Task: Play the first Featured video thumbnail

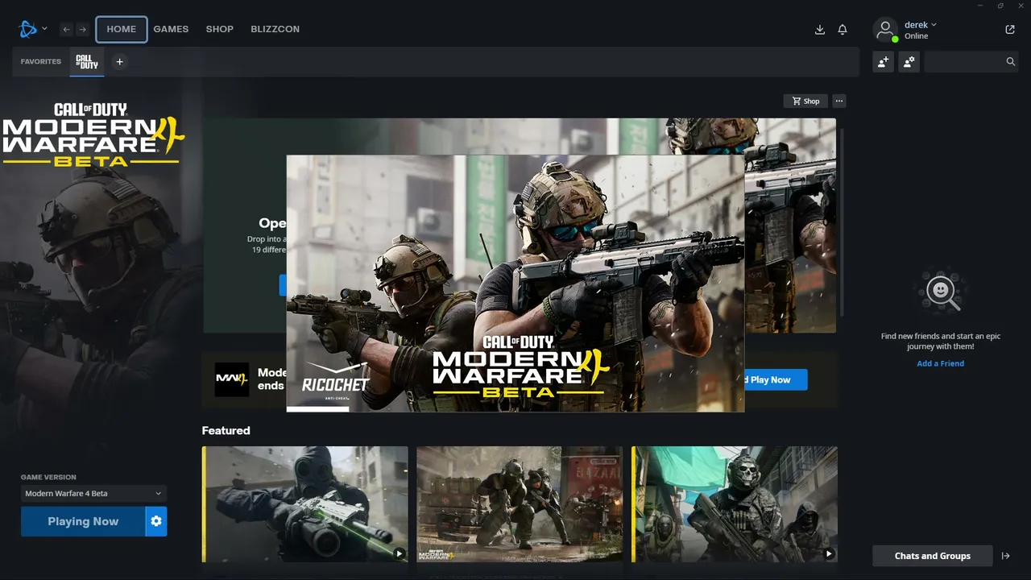Action: click(305, 504)
